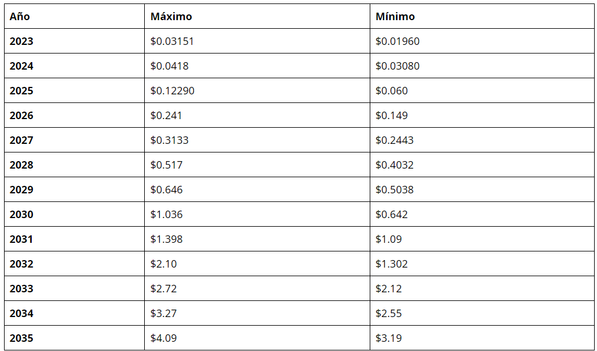Click the $0.01960 minimum value
597x351 pixels.
coord(397,41)
